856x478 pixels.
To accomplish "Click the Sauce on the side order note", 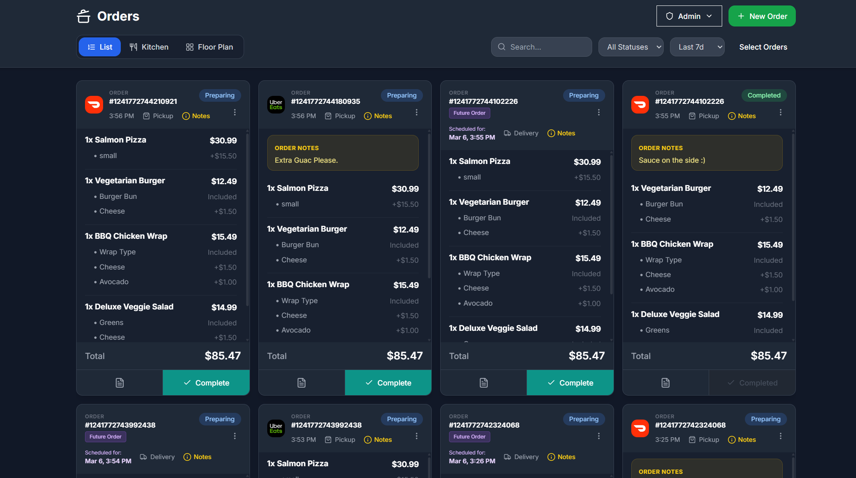I will coord(707,153).
